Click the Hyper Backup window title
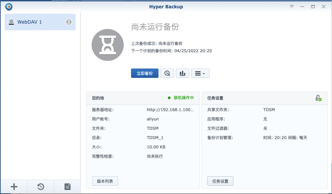332x194 pixels. pos(166,7)
